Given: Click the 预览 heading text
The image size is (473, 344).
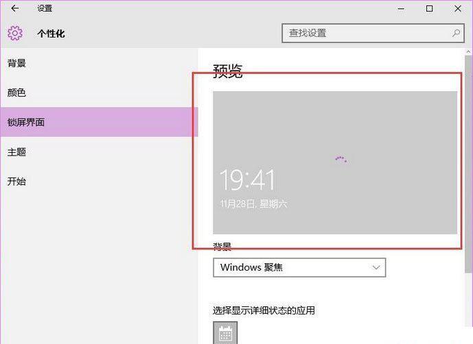Looking at the screenshot, I should (228, 71).
